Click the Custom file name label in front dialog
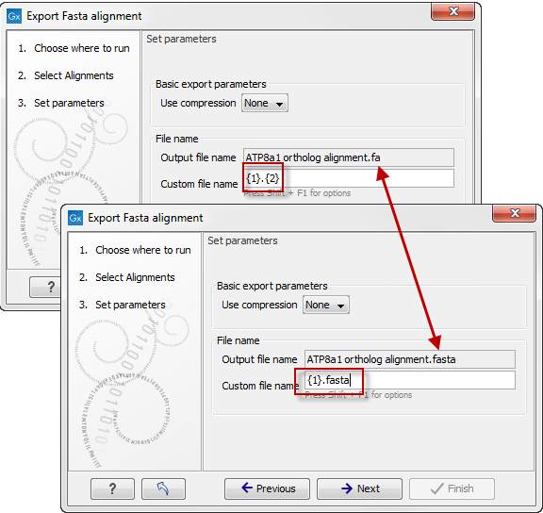The width and height of the screenshot is (543, 513). point(260,386)
